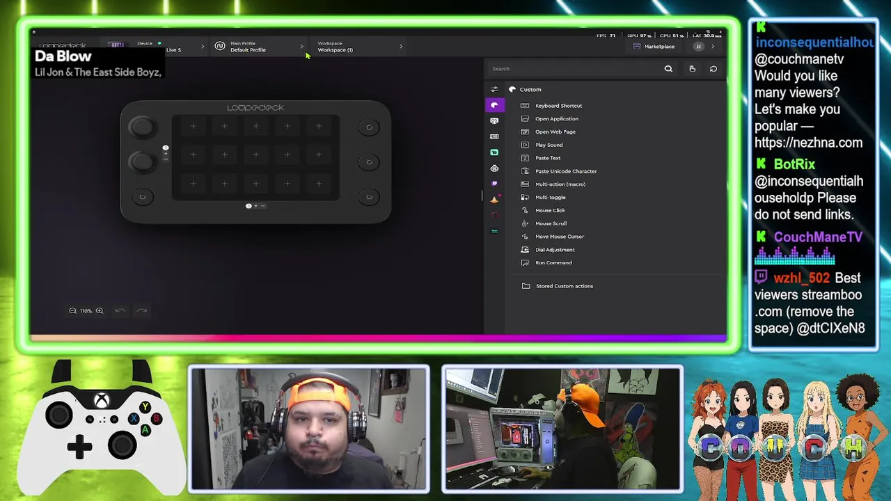Zoom in the device view

click(100, 311)
